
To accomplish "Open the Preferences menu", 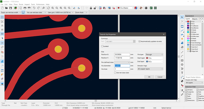I will (x=40, y=4).
